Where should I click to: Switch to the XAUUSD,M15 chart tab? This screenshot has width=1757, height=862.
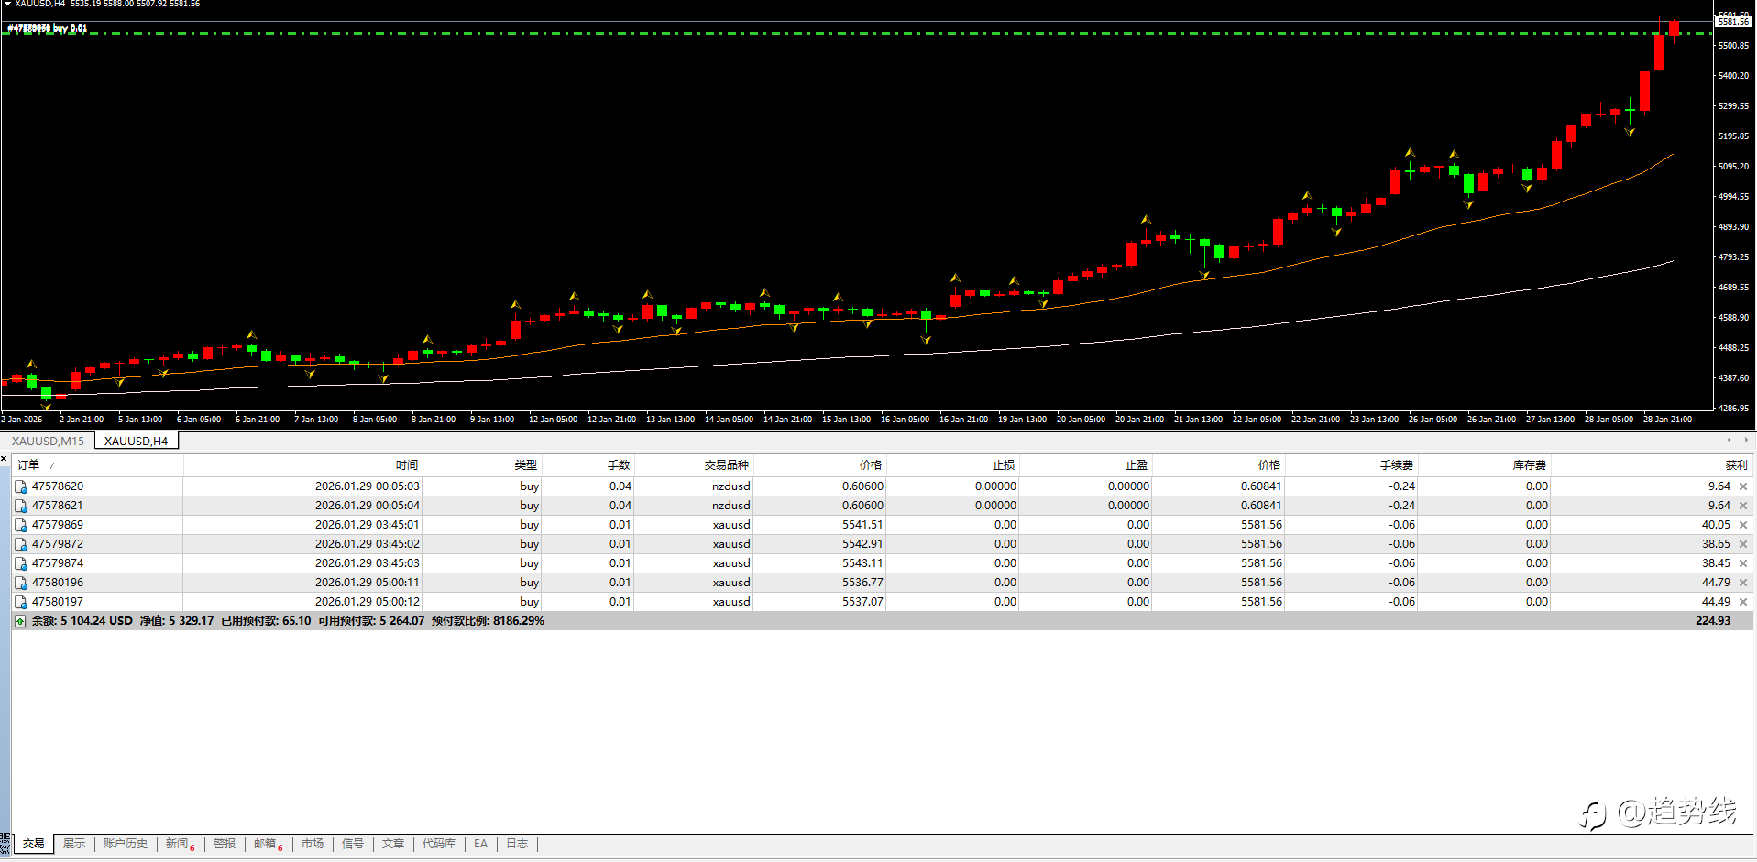point(48,442)
